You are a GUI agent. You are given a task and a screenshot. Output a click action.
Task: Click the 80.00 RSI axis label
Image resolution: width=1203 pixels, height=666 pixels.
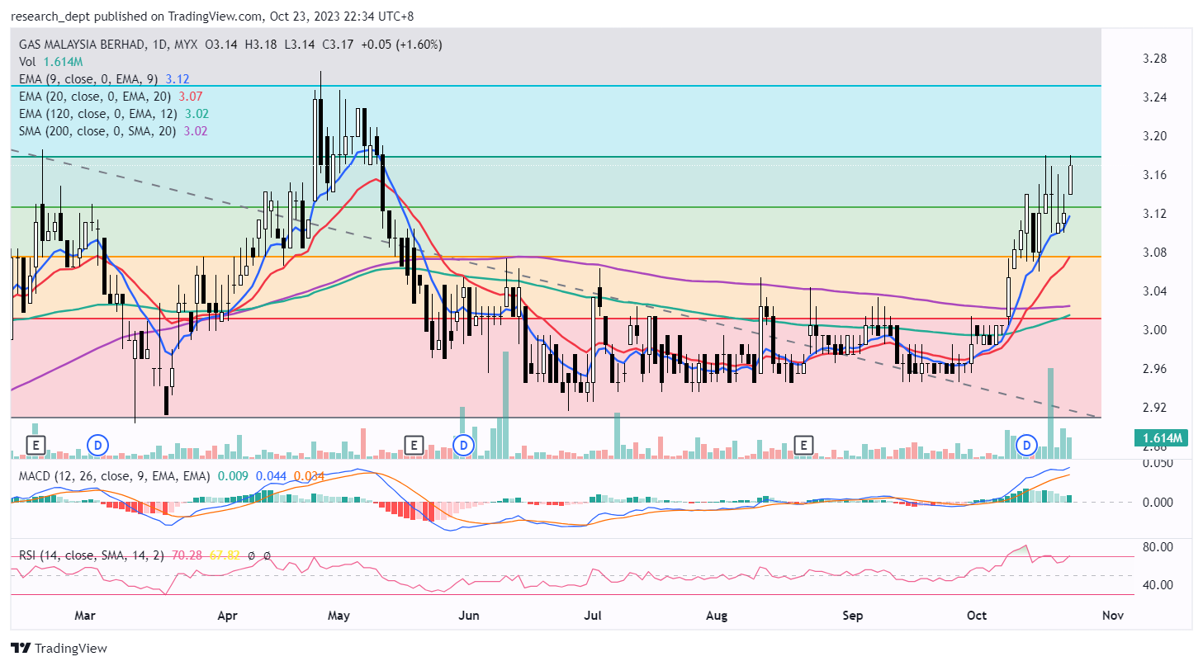[x=1156, y=546]
